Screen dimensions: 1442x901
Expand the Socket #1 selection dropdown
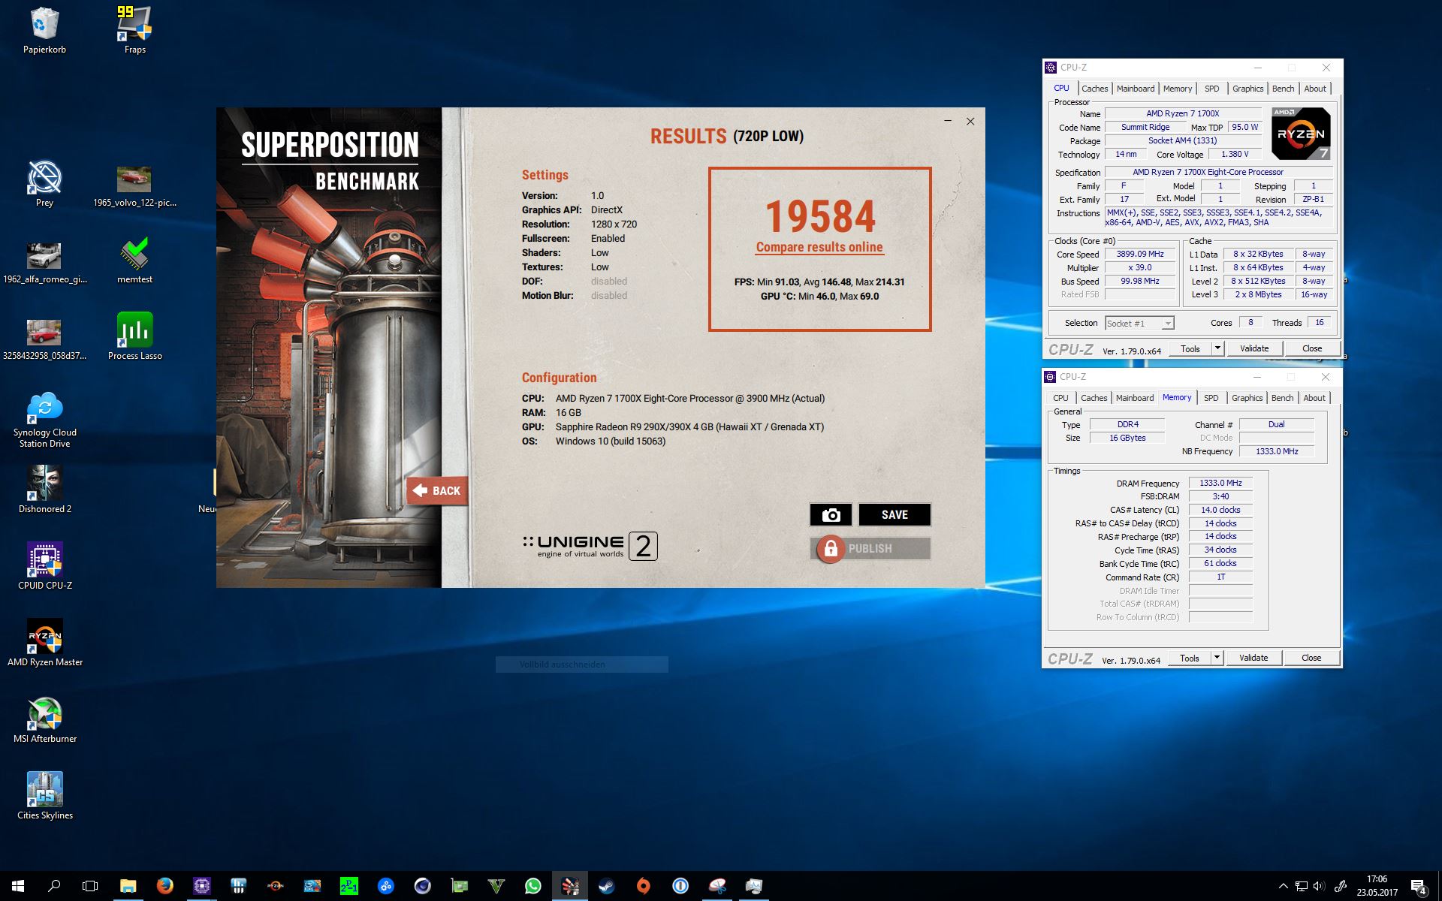point(1167,324)
